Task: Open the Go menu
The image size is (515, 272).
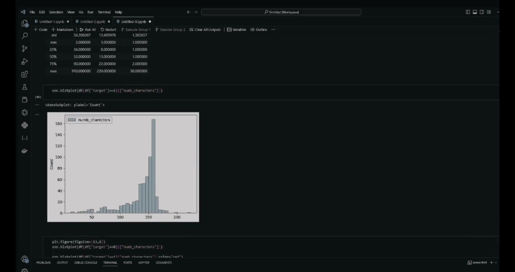Action: coord(81,12)
